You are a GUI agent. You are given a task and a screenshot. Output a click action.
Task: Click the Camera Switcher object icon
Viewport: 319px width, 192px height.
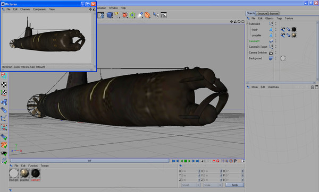pyautogui.click(x=271, y=53)
